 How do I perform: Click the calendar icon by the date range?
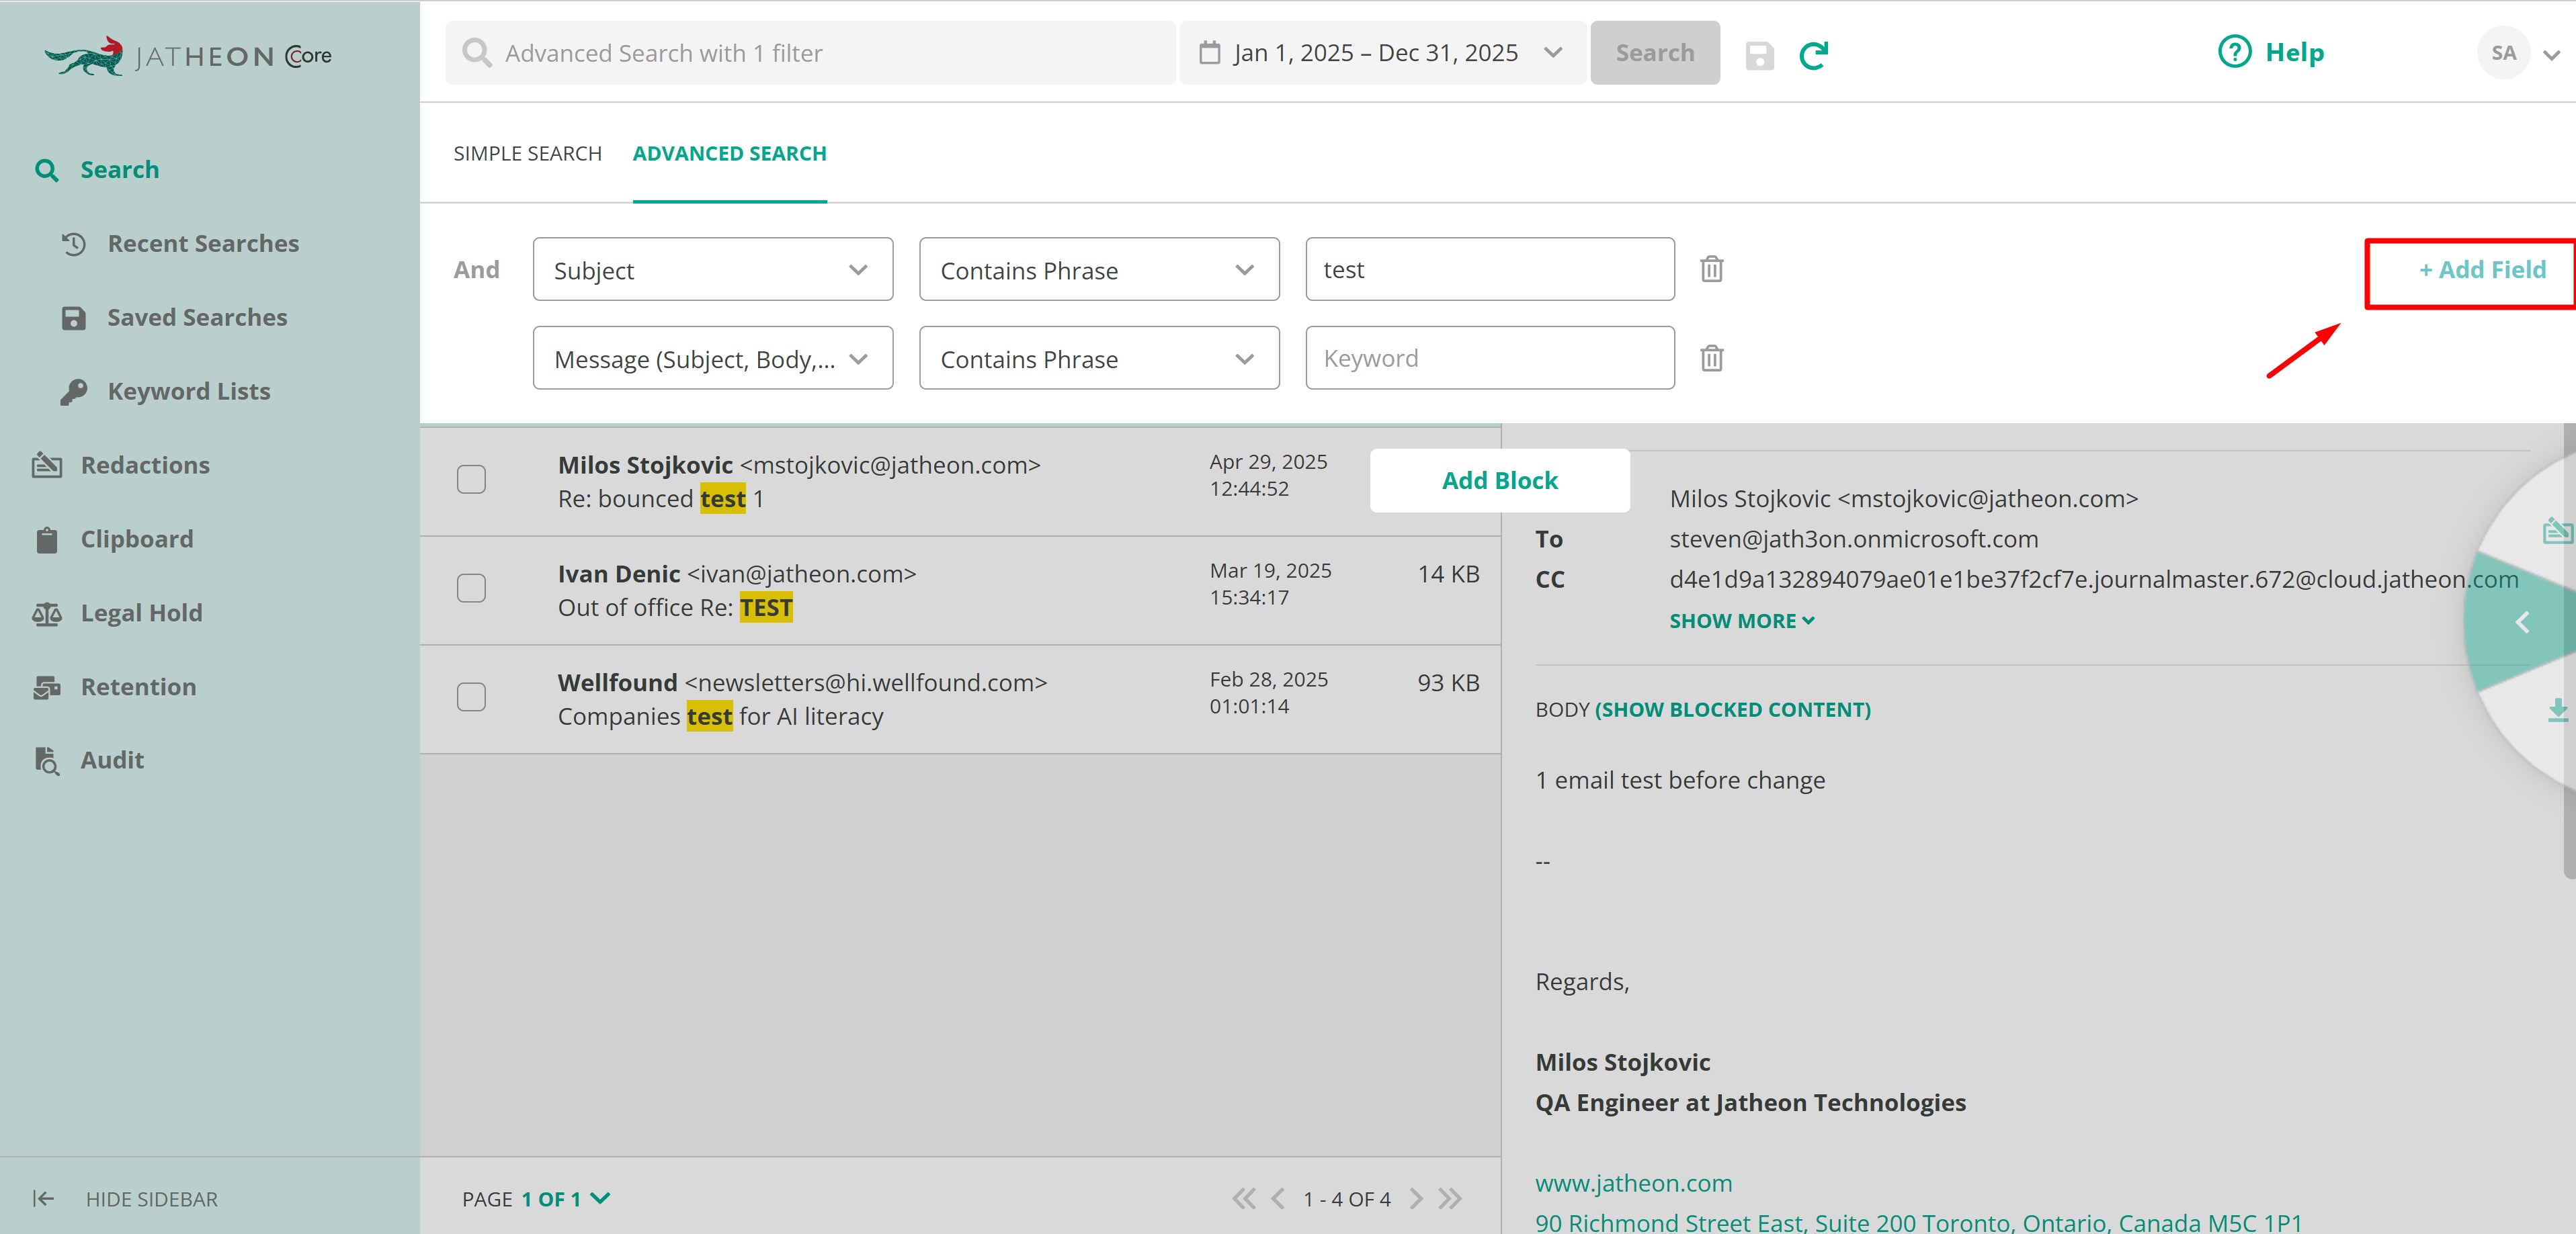coord(1209,53)
